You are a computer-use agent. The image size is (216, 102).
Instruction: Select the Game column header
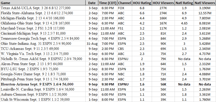point(43,3)
